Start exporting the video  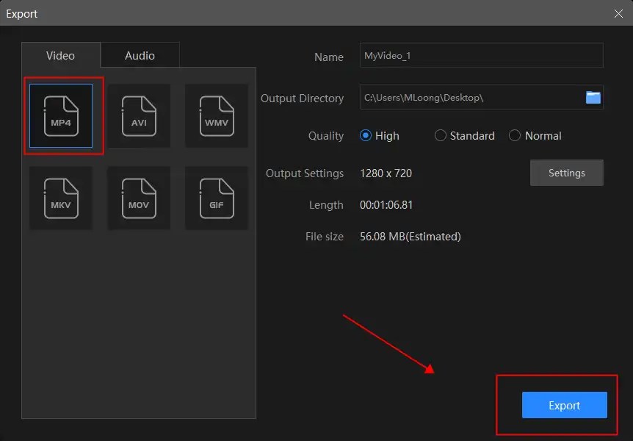(x=564, y=405)
